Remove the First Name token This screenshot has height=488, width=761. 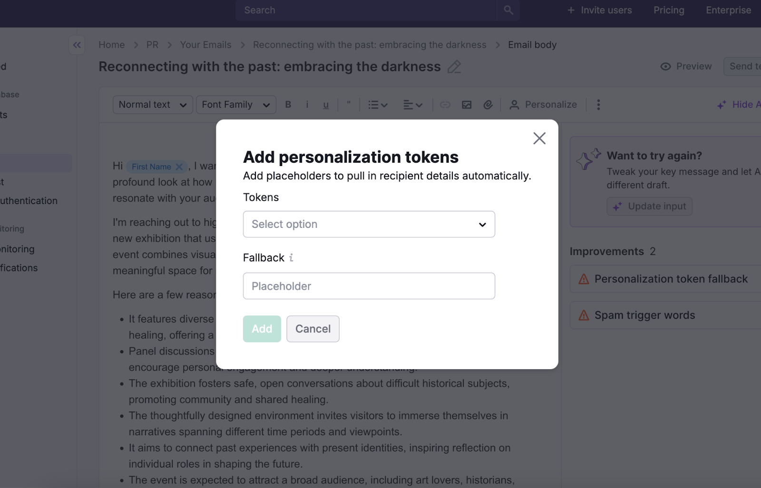coord(179,167)
